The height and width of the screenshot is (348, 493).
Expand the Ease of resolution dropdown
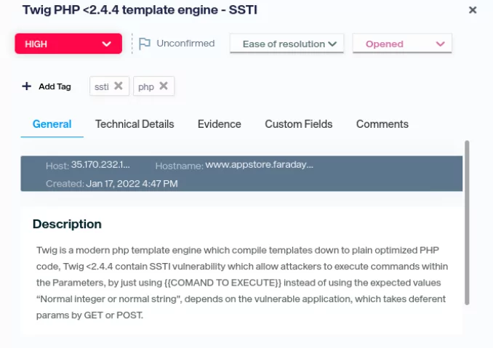coord(288,44)
